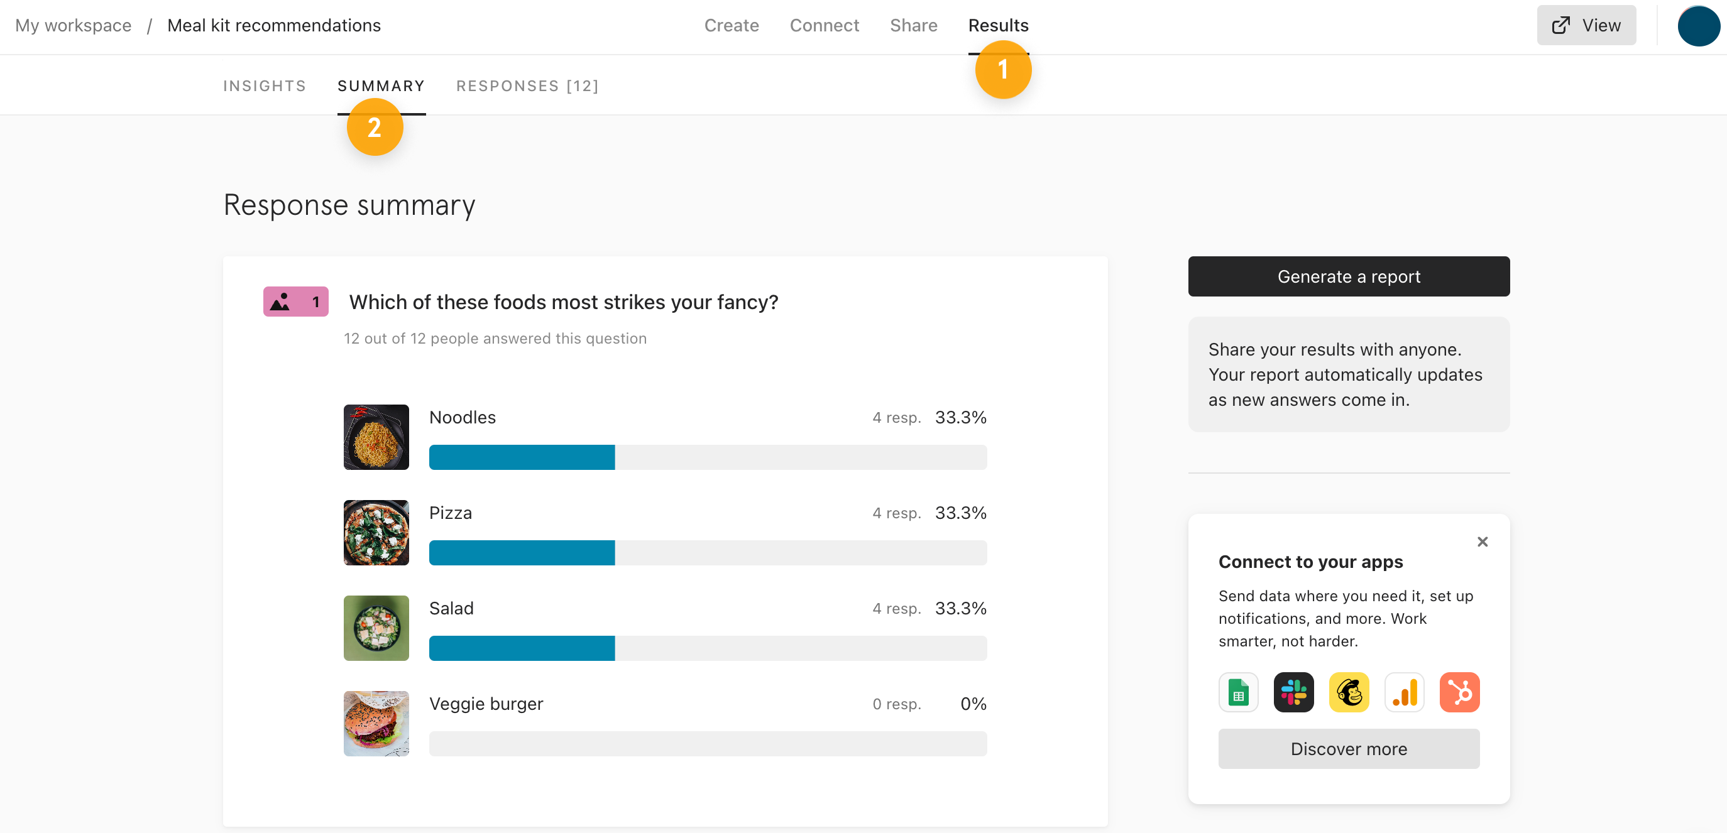Click the 'Veggie burger' option label

pyautogui.click(x=486, y=704)
